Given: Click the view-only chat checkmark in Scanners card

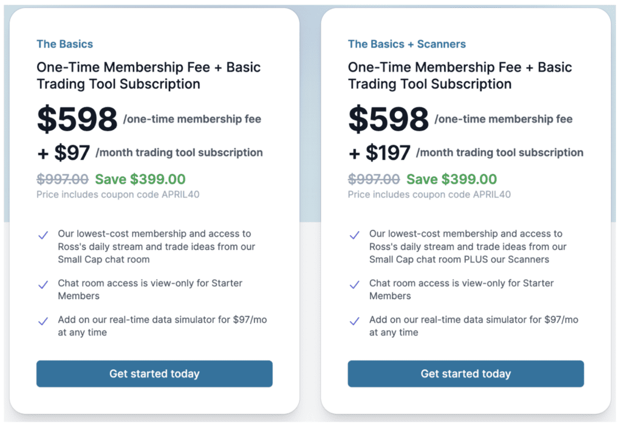Looking at the screenshot, I should coord(354,284).
